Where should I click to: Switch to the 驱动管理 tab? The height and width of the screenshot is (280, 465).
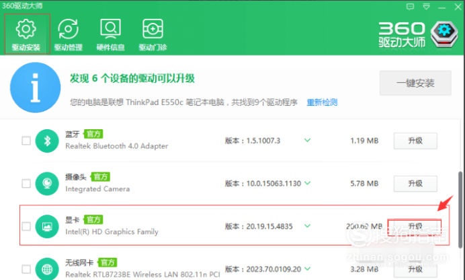(69, 34)
